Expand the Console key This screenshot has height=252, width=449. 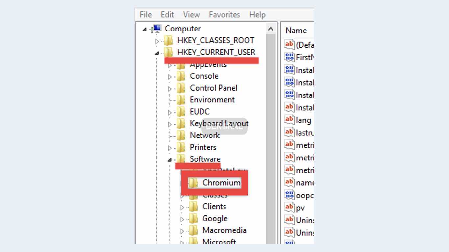point(170,77)
